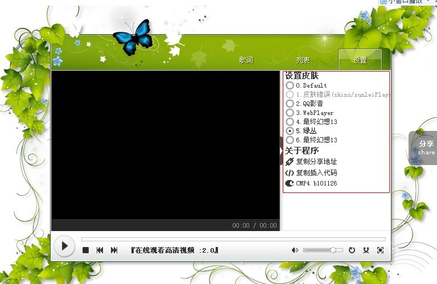Click the 关于程序 heading
Viewport: 437px width, 284px height.
tap(302, 151)
